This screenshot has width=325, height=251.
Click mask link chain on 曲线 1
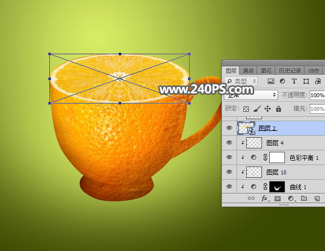pyautogui.click(x=265, y=187)
